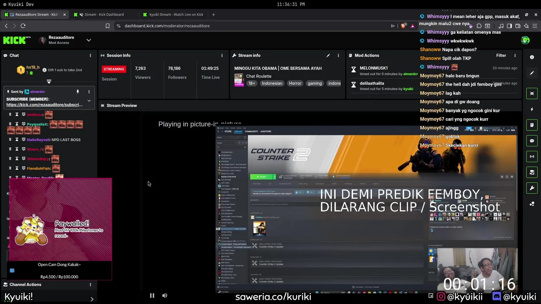Click the gaming stream tag
This screenshot has height=304, width=541.
point(314,83)
